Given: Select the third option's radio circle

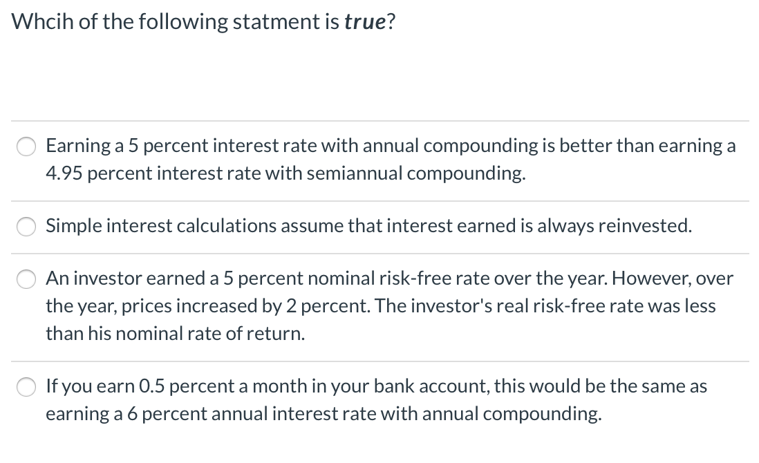Looking at the screenshot, I should (x=26, y=279).
